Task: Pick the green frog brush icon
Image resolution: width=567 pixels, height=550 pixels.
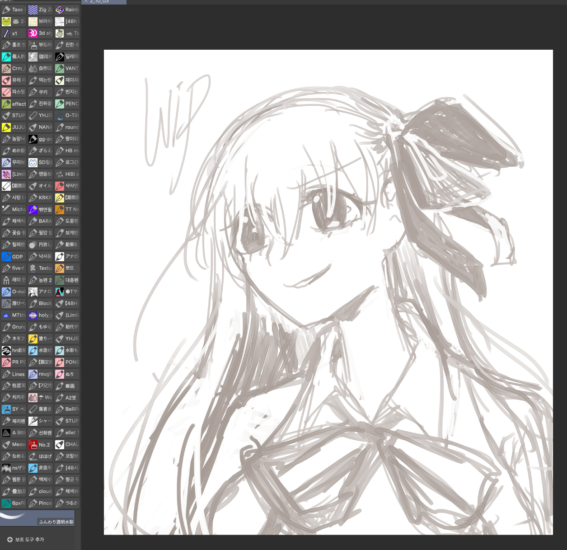Action: coord(6,21)
